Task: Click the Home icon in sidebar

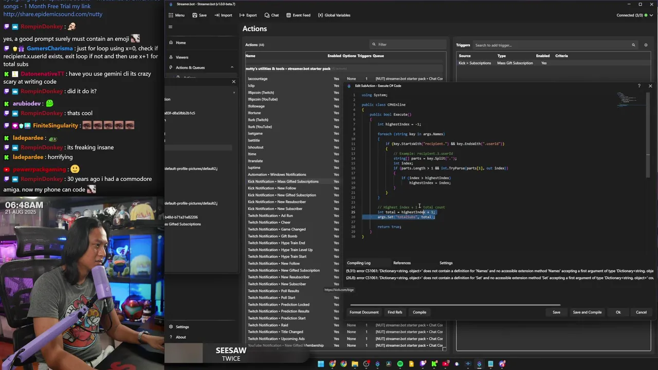Action: pyautogui.click(x=171, y=43)
